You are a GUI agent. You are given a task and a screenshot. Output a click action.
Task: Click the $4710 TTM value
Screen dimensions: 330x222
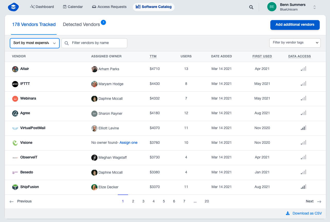[x=155, y=69]
